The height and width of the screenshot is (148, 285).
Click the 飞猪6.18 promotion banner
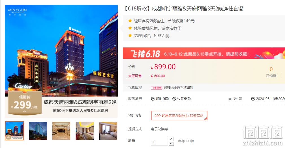204,53
